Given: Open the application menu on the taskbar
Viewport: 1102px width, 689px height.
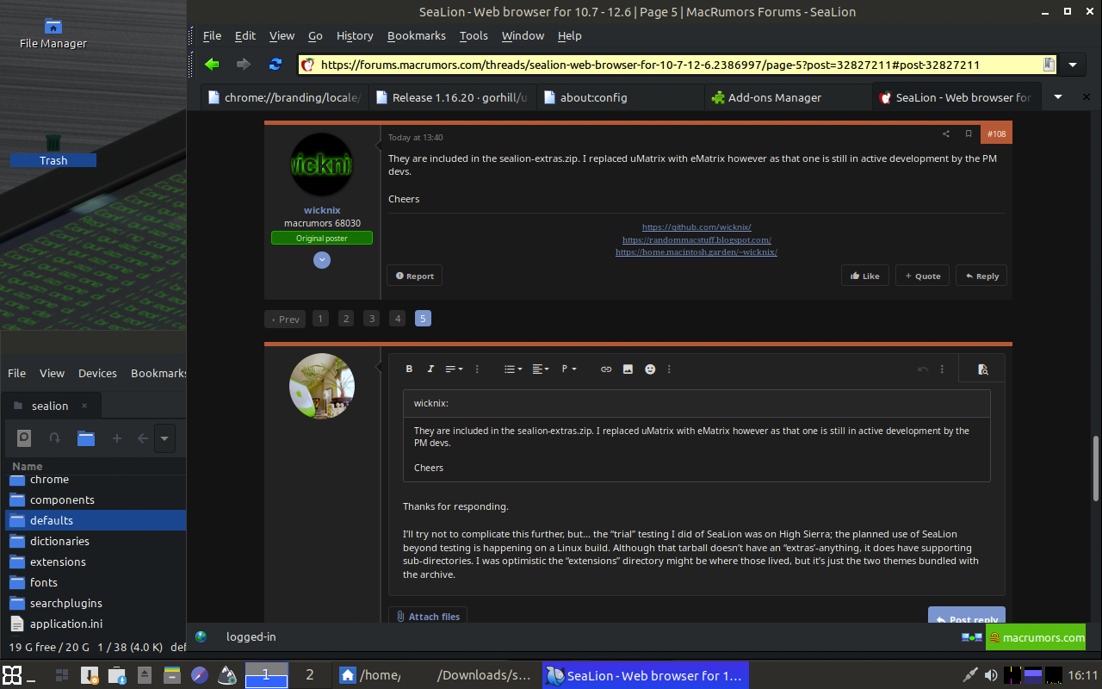Looking at the screenshot, I should point(12,675).
